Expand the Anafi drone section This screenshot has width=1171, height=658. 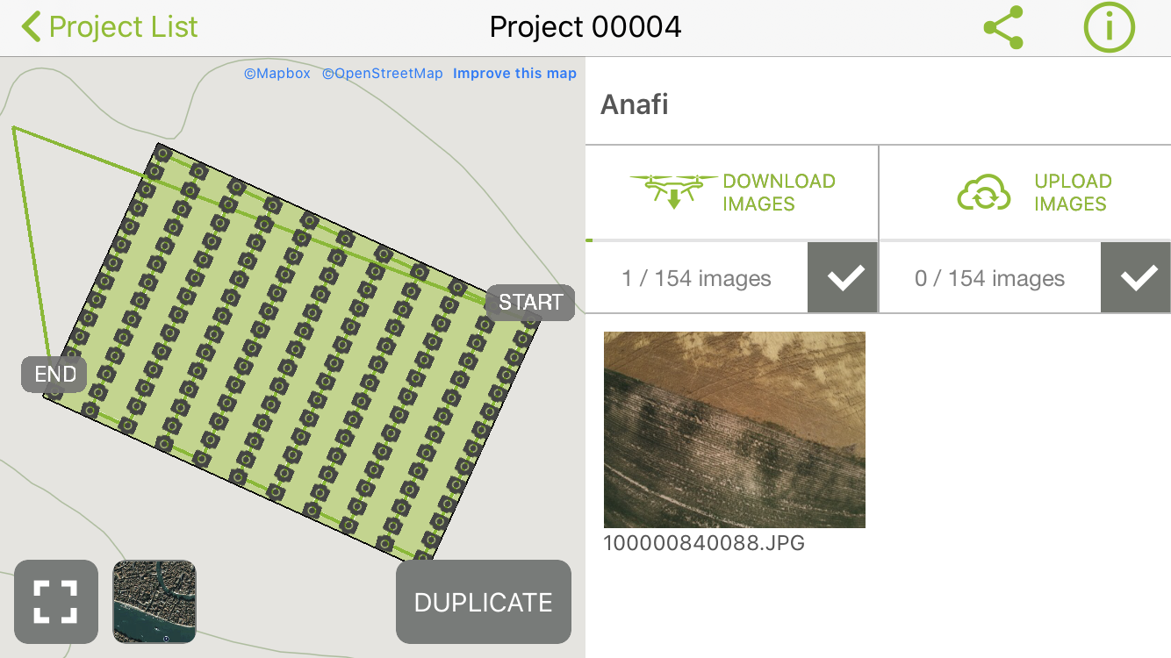tap(634, 104)
